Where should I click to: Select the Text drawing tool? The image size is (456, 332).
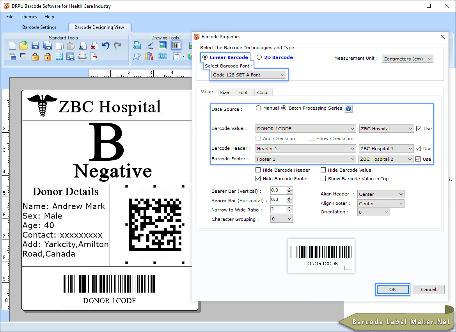[137, 45]
